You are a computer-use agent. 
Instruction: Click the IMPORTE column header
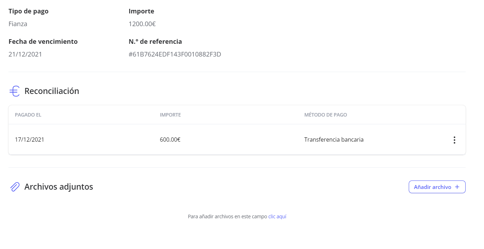point(170,115)
